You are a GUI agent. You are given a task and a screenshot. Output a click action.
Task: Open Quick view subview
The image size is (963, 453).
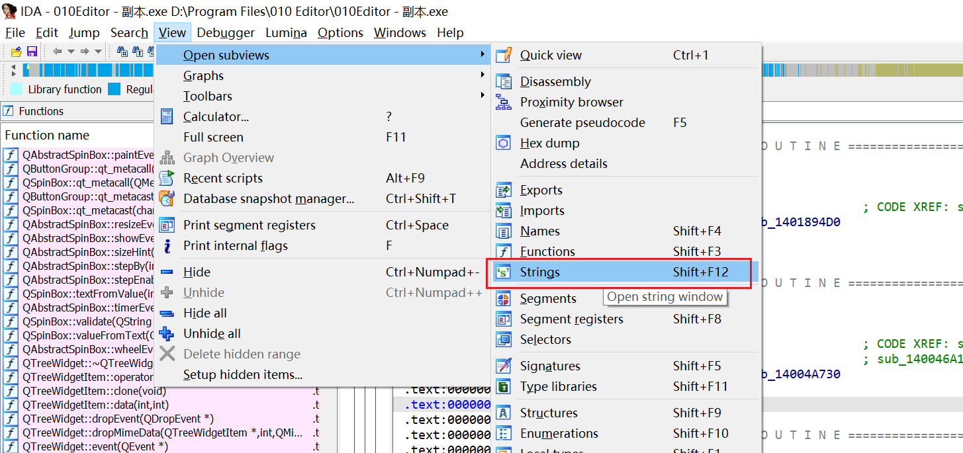coord(625,55)
